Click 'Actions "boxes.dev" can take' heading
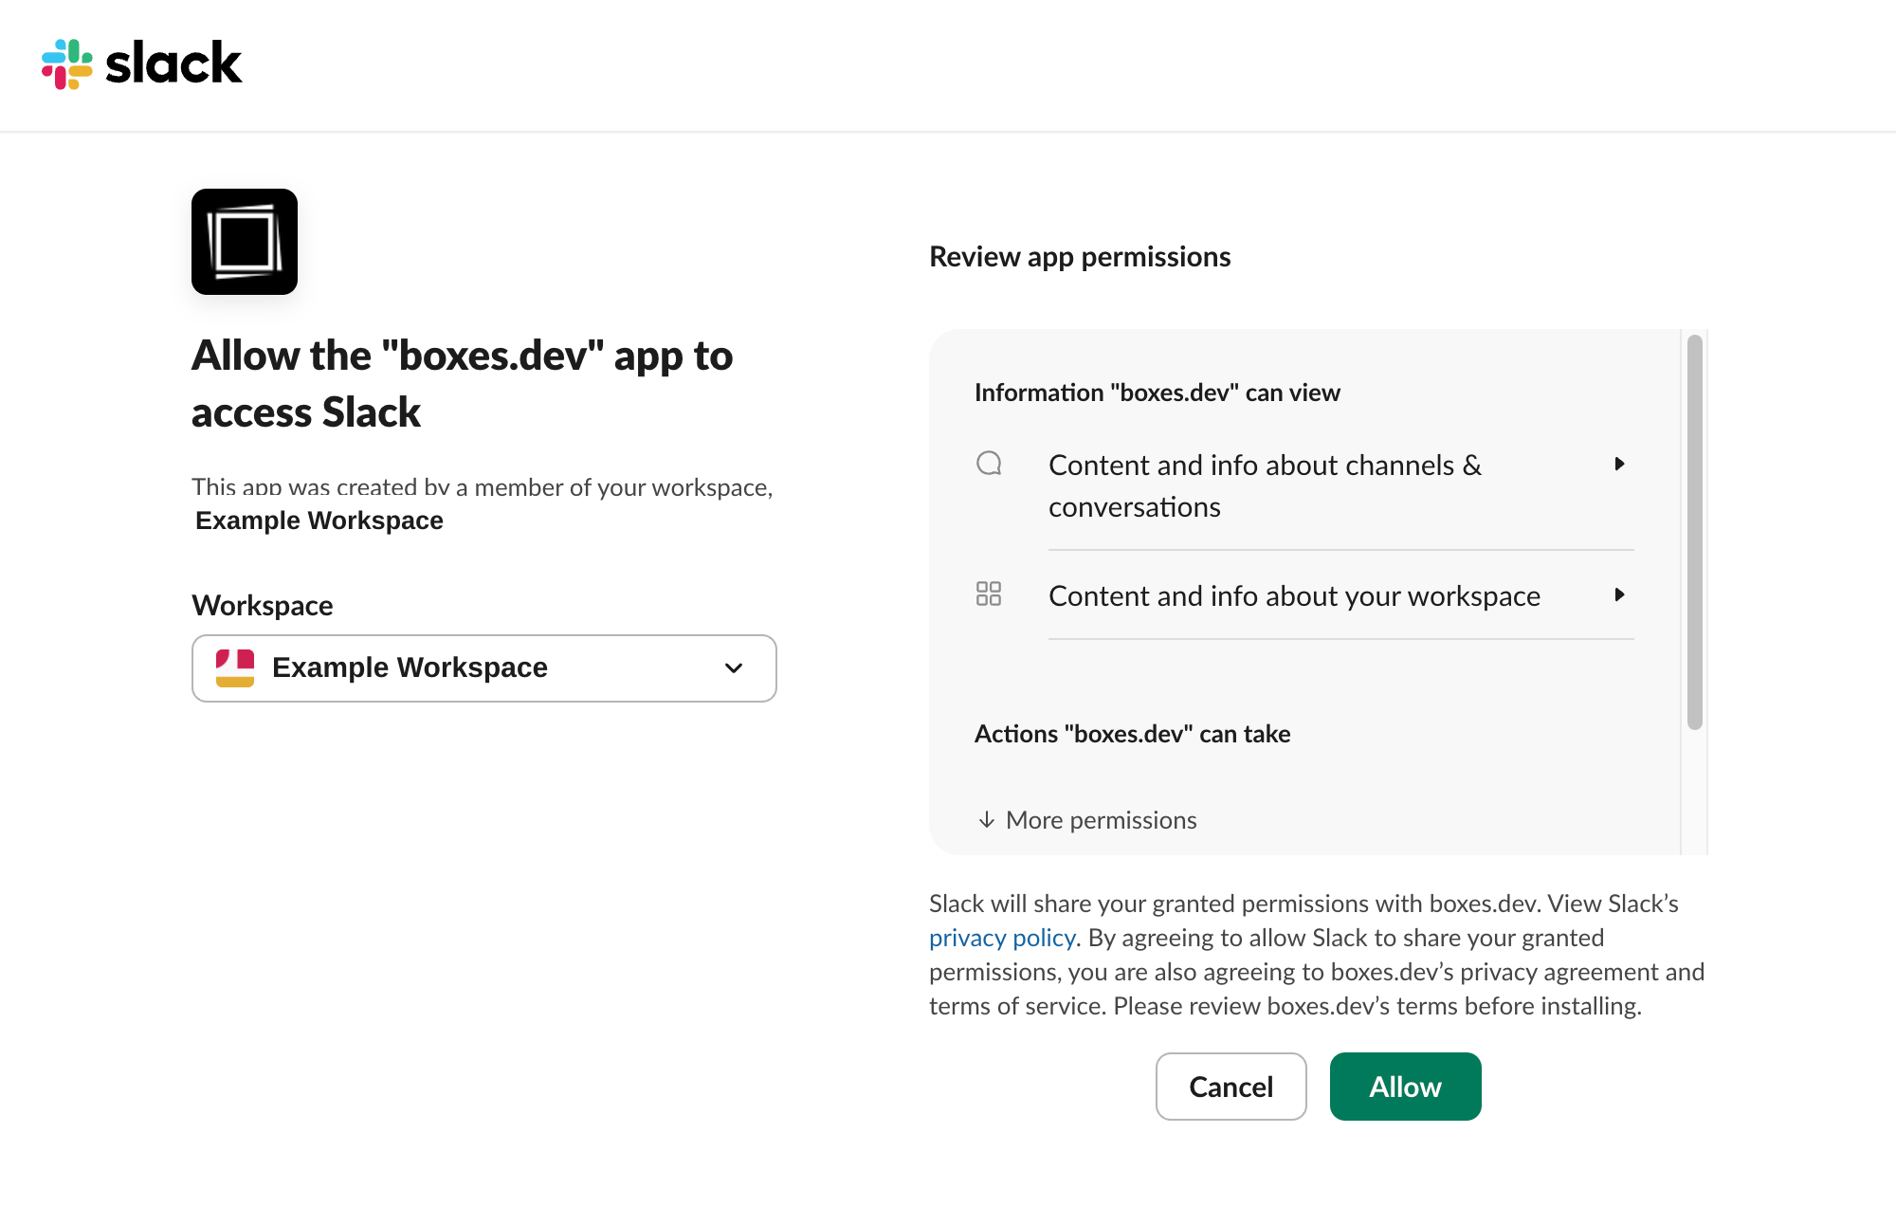 (x=1133, y=734)
